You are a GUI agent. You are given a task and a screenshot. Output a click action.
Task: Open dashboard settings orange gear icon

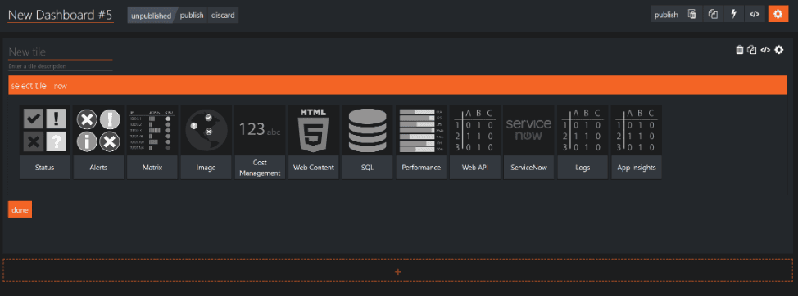pyautogui.click(x=778, y=14)
